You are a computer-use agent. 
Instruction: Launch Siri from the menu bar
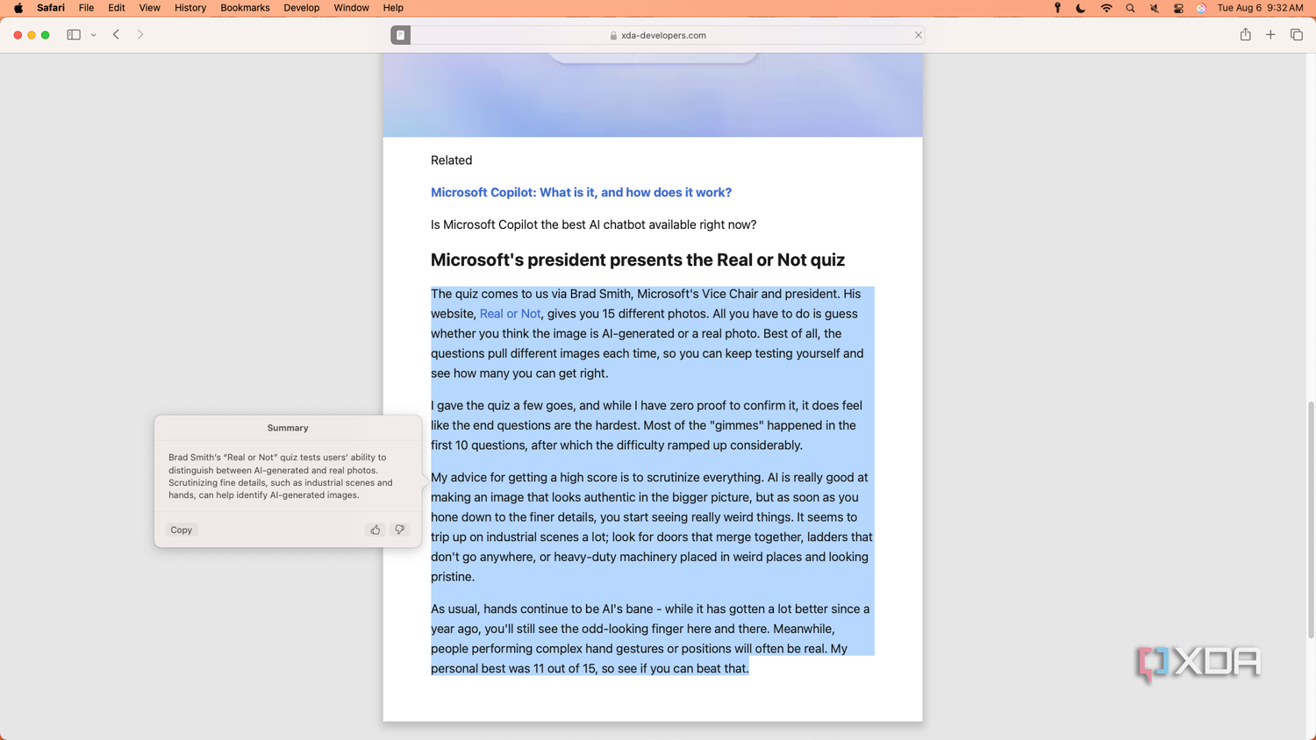(1201, 8)
